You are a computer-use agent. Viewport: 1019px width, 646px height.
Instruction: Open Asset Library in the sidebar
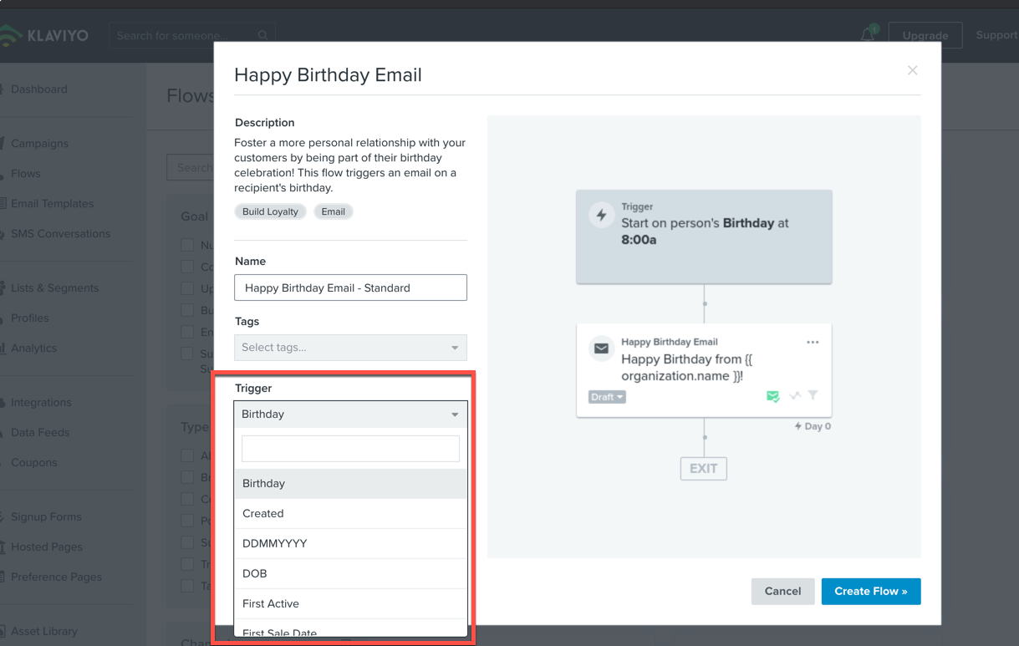point(43,632)
